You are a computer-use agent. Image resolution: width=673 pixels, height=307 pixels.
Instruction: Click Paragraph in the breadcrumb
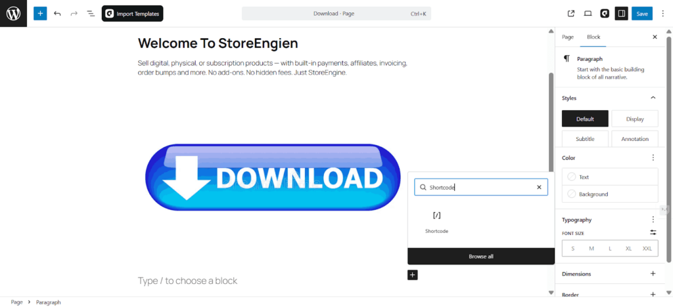click(x=49, y=302)
